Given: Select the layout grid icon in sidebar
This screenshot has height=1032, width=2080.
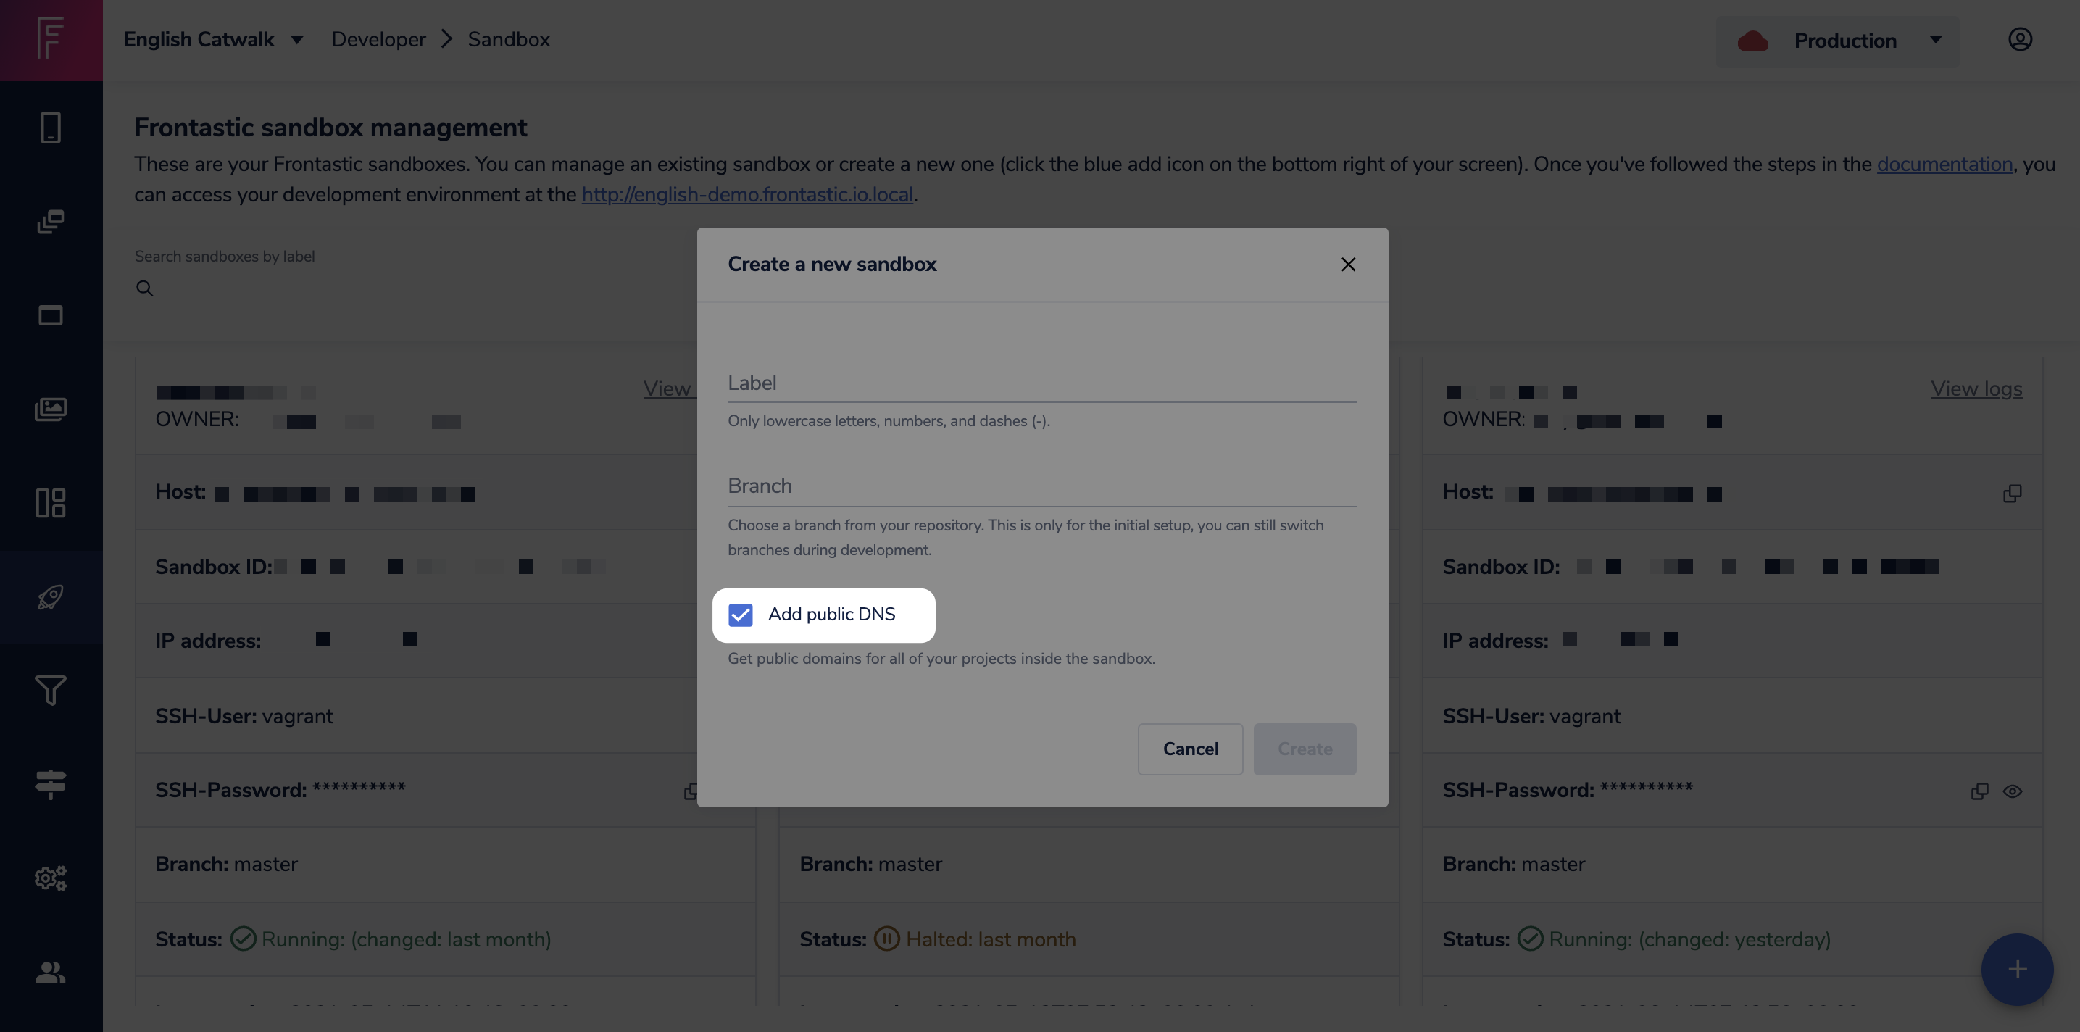Looking at the screenshot, I should tap(50, 502).
